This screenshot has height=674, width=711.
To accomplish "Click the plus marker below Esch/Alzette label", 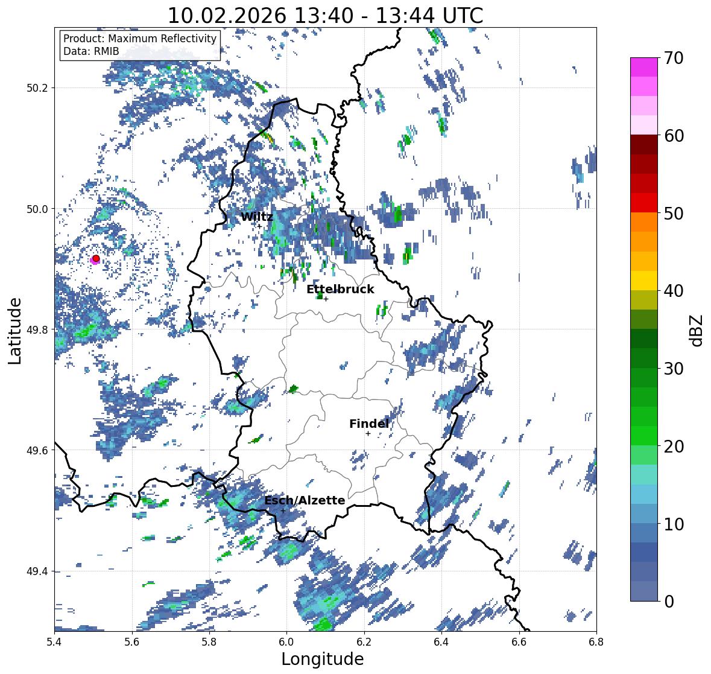I will pos(283,510).
